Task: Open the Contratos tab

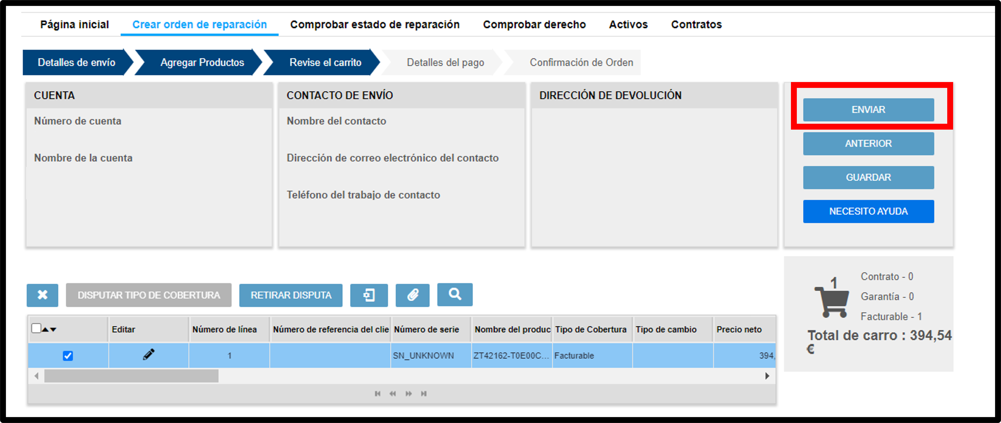Action: click(x=696, y=24)
